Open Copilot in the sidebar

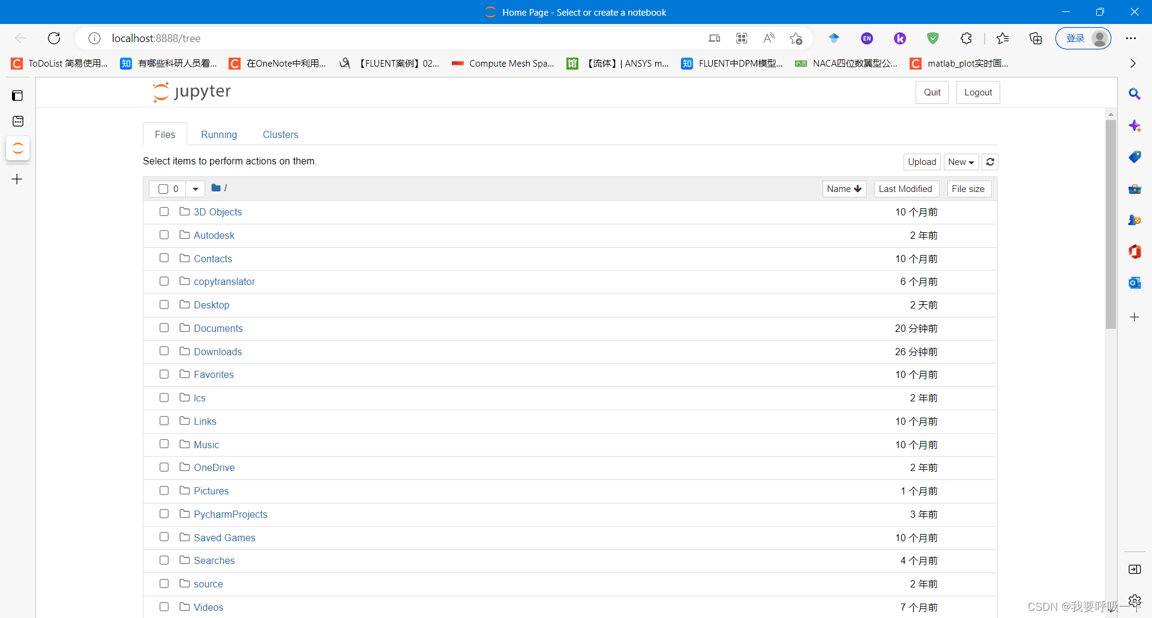click(1135, 126)
